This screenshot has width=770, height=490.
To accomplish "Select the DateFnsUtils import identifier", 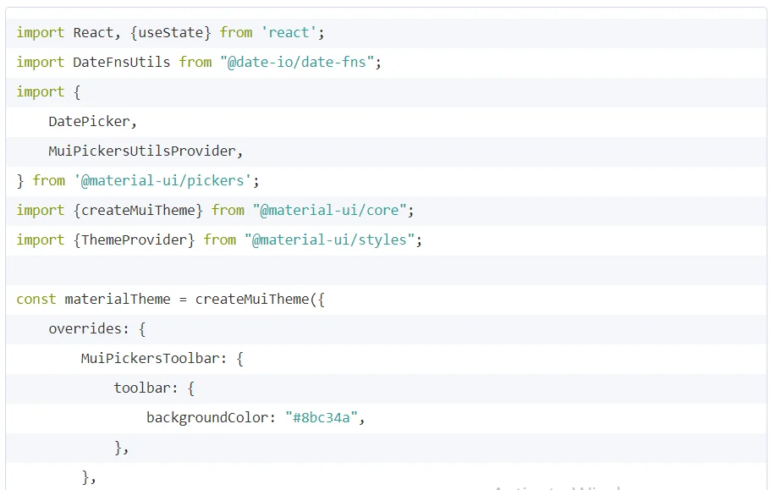I will click(119, 62).
